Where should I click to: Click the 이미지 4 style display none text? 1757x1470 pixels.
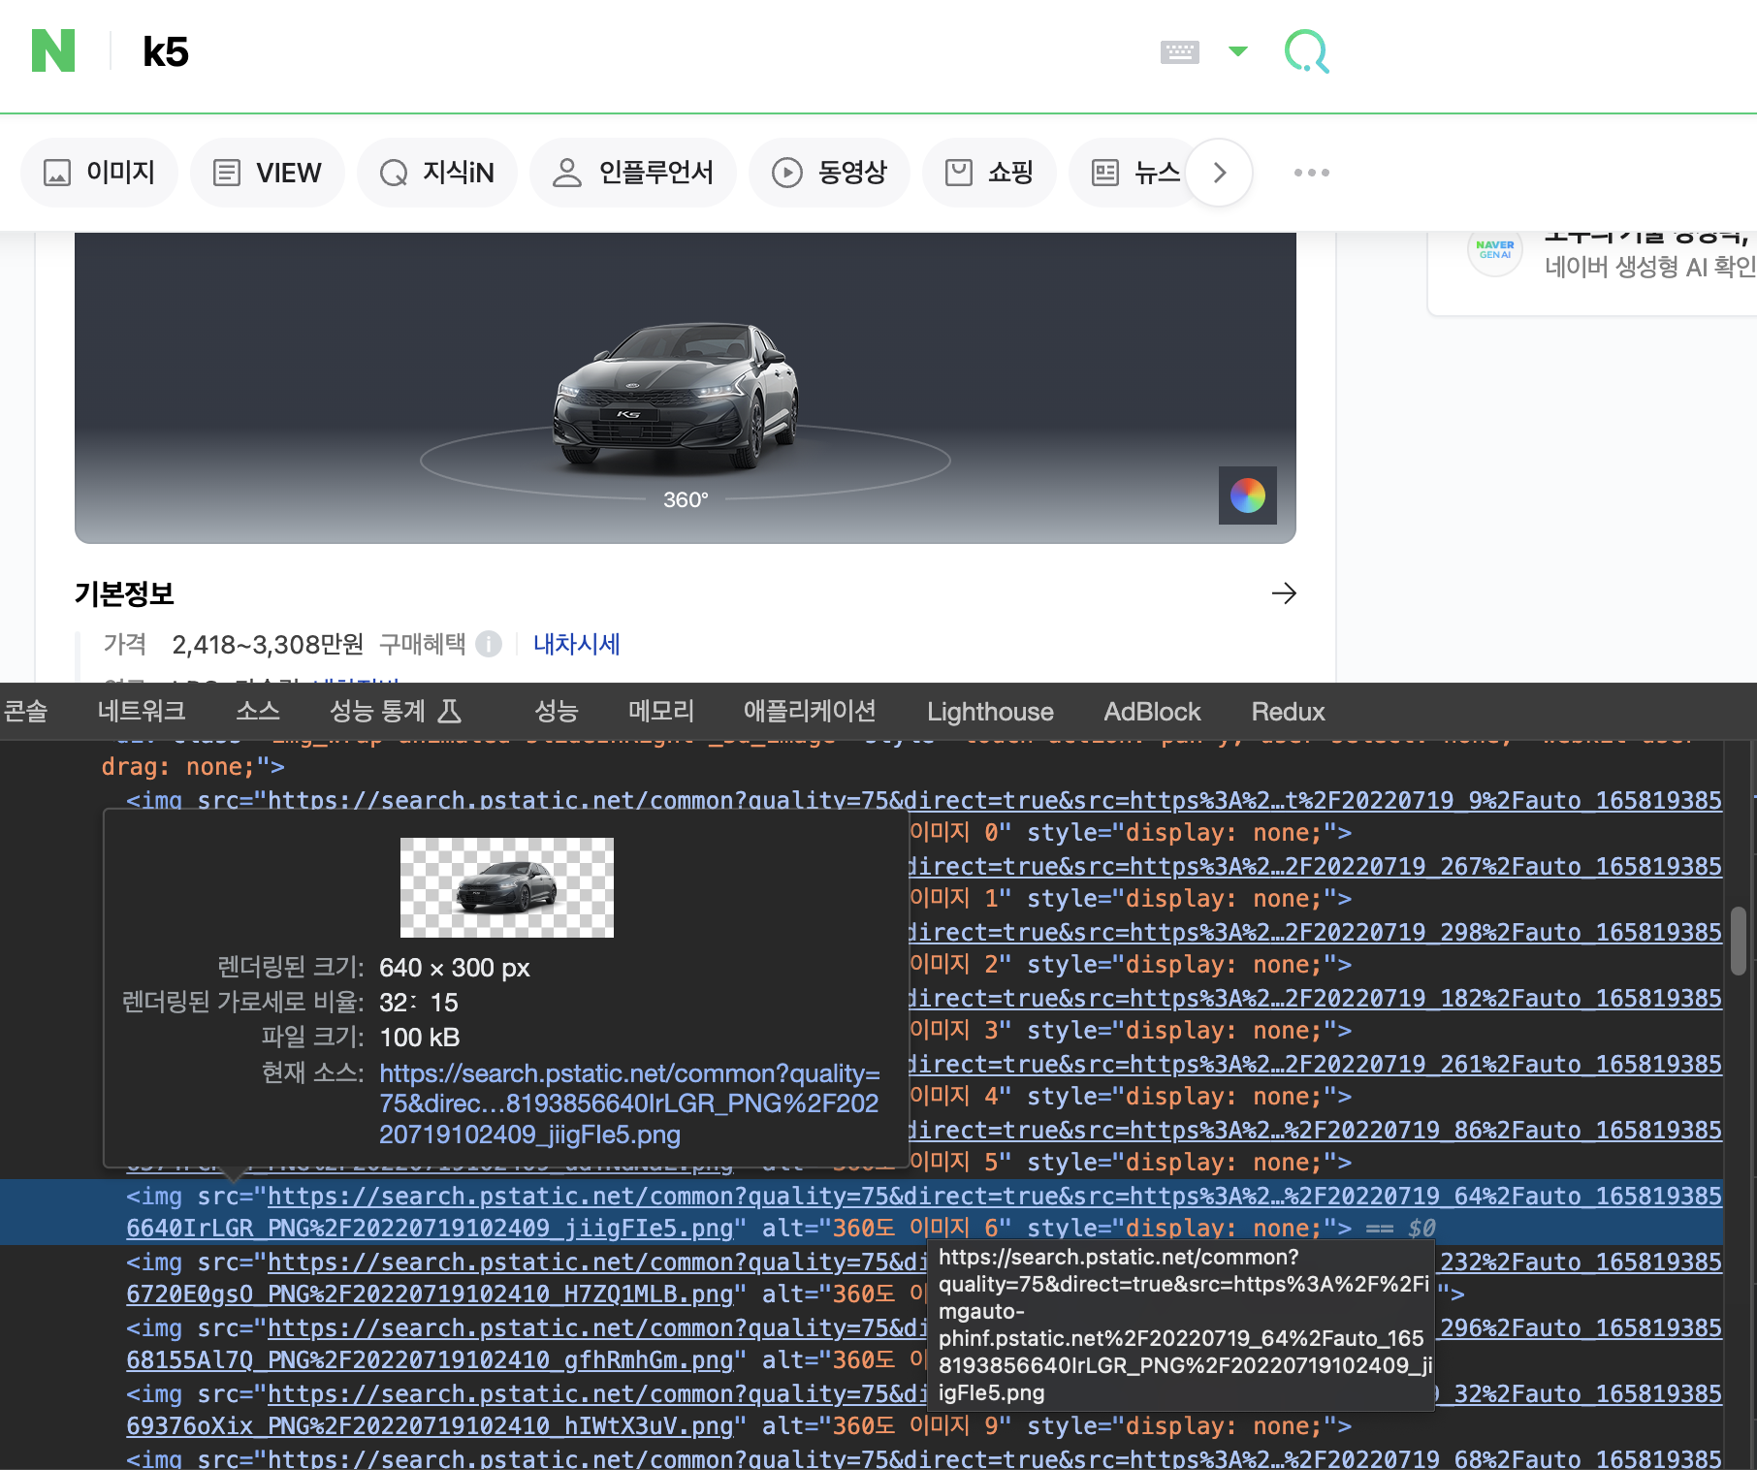coord(1189,1096)
